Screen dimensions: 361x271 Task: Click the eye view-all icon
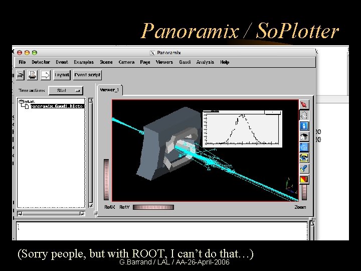(x=304, y=158)
